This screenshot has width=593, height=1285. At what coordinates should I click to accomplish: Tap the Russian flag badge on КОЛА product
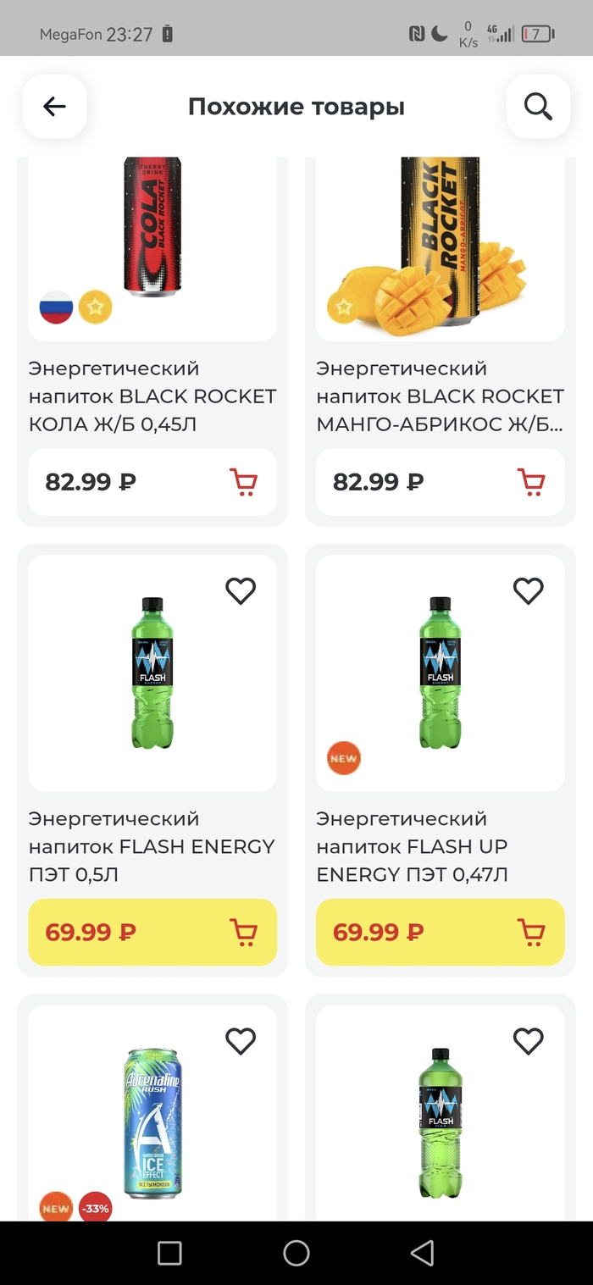53,307
